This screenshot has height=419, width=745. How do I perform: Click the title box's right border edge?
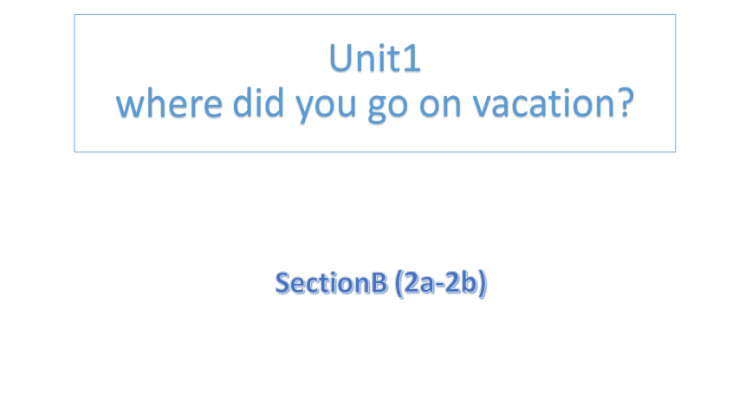pyautogui.click(x=675, y=83)
